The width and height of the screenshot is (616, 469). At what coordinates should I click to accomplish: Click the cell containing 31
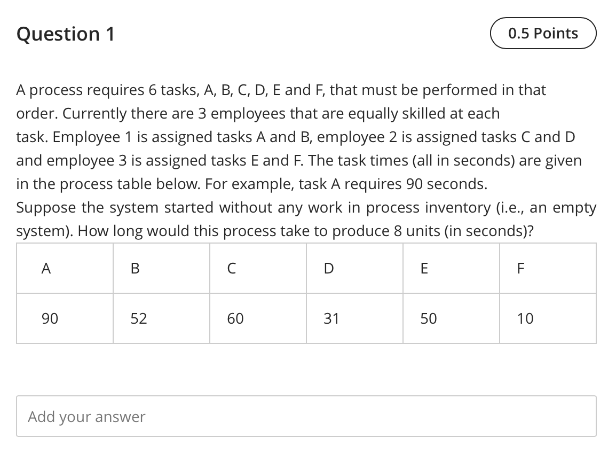[331, 318]
